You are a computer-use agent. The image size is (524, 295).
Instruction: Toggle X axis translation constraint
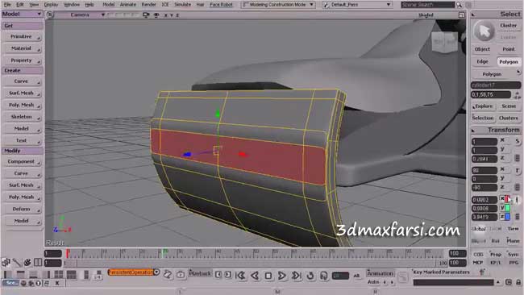point(505,199)
